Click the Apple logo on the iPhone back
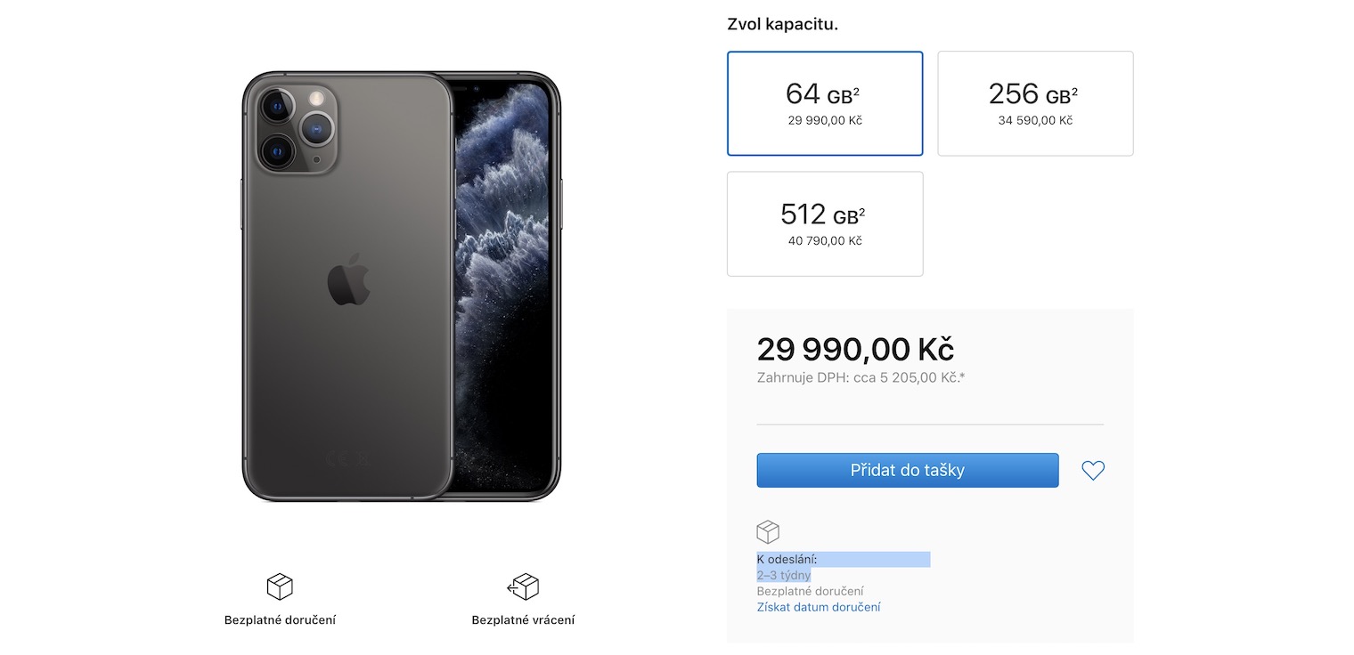The height and width of the screenshot is (655, 1354). tap(347, 279)
